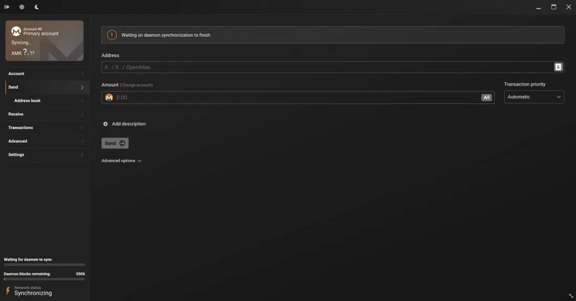Viewport: 576px width, 301px height.
Task: Click the Change account link
Action: pyautogui.click(x=136, y=85)
